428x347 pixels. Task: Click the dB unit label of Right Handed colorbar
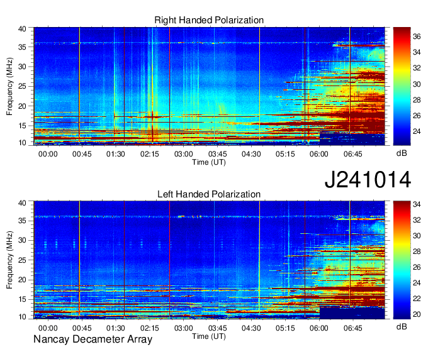[x=402, y=153]
